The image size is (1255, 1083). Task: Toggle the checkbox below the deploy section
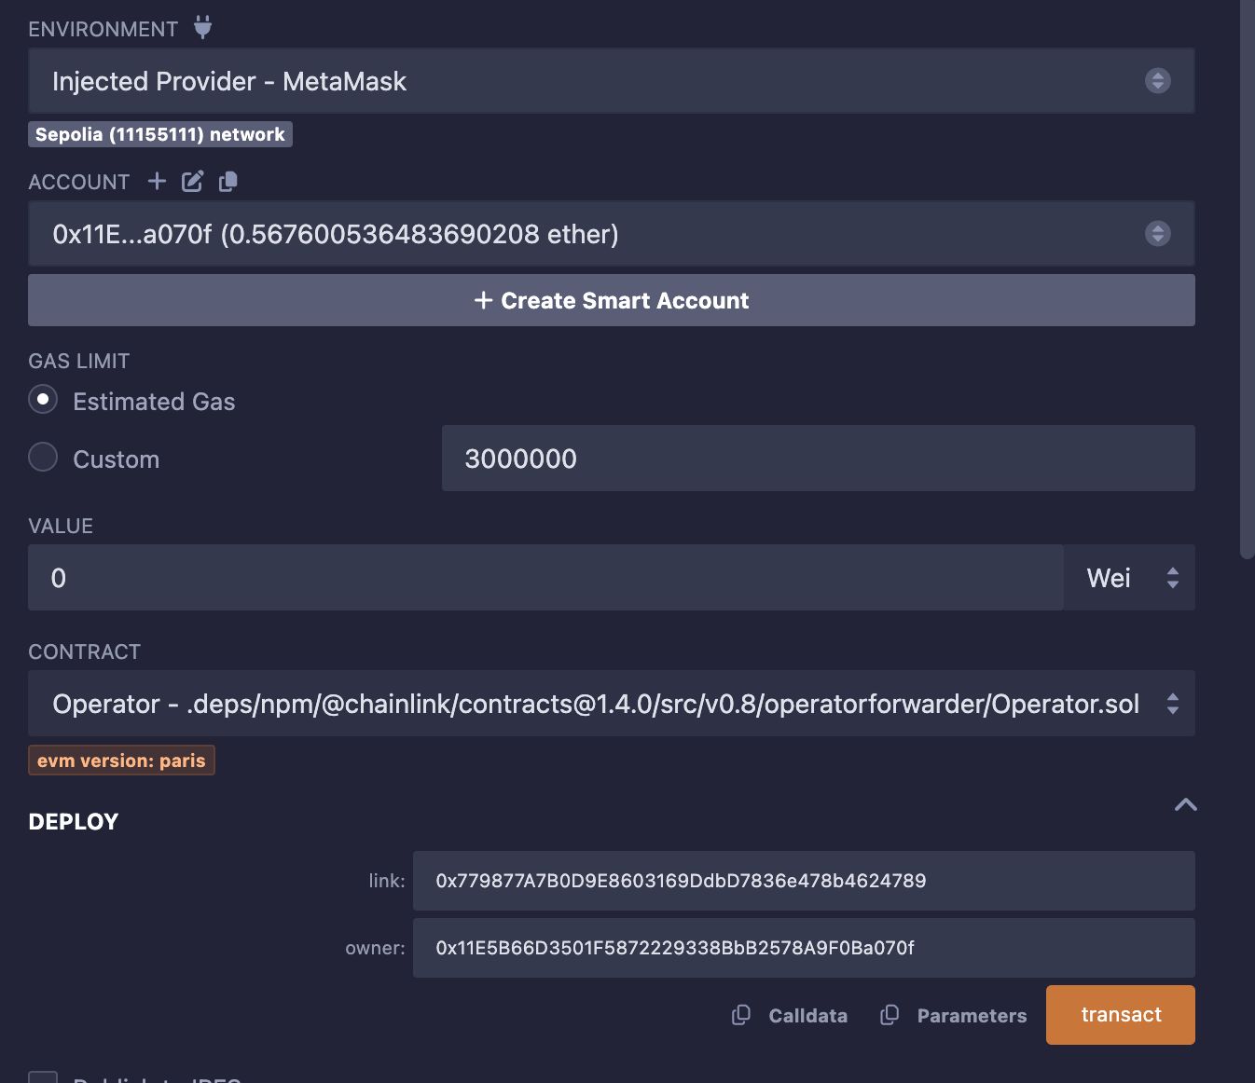tap(43, 1077)
